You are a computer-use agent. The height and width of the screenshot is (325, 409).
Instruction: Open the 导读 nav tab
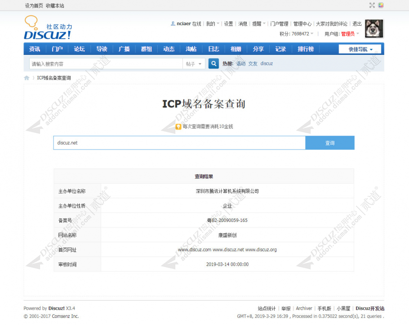[102, 49]
